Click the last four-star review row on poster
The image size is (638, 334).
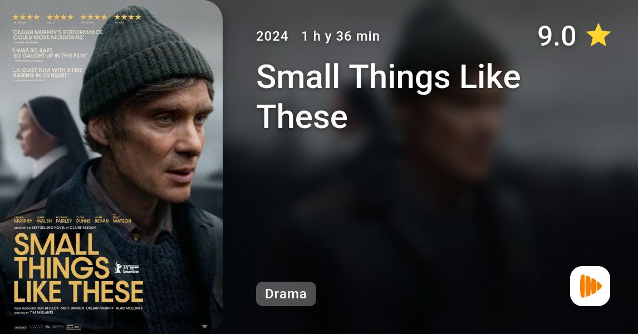[127, 17]
